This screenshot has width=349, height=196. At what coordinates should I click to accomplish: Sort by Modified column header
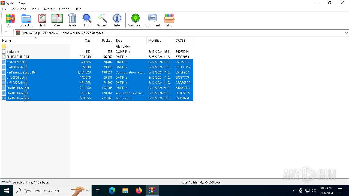(x=160, y=40)
